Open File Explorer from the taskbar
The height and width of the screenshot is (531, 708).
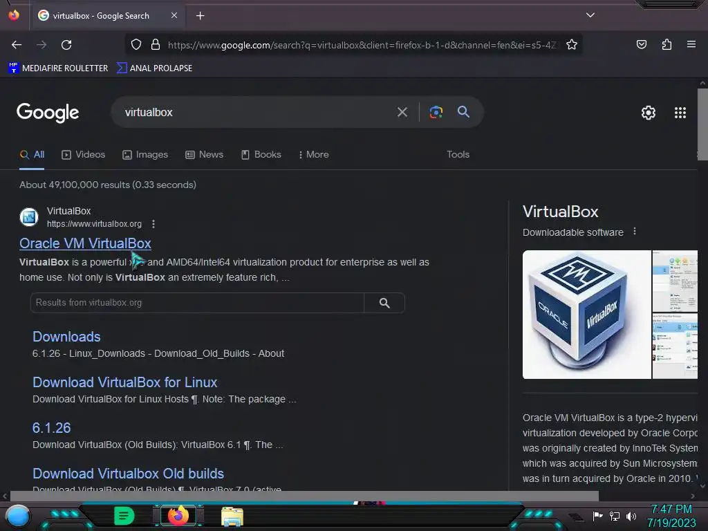(x=232, y=516)
